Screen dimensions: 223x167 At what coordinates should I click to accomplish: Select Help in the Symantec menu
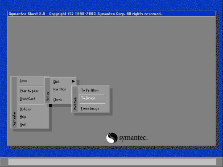[23, 117]
